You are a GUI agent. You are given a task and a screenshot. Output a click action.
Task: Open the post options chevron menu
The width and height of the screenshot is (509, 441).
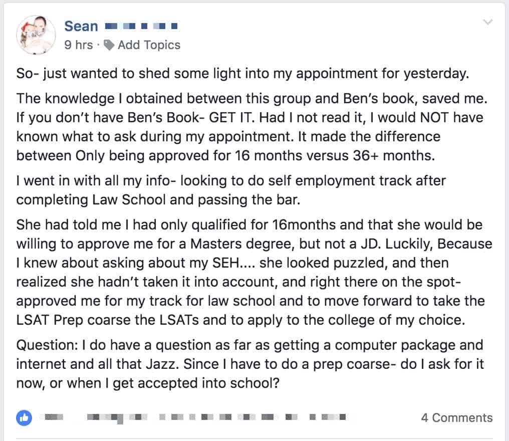[487, 22]
